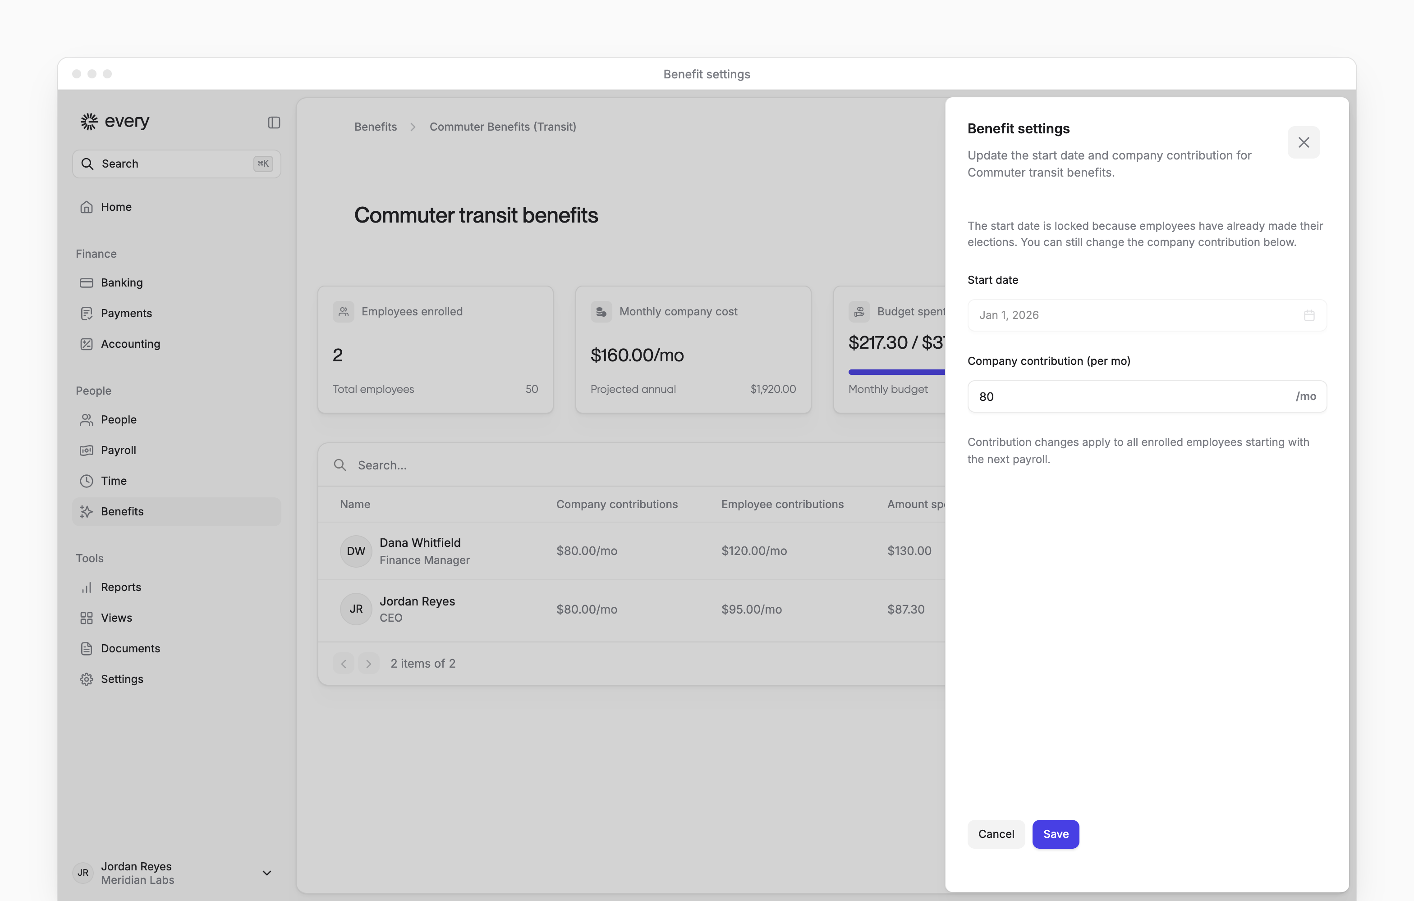Click the Settings gear icon
The height and width of the screenshot is (901, 1414).
(86, 679)
